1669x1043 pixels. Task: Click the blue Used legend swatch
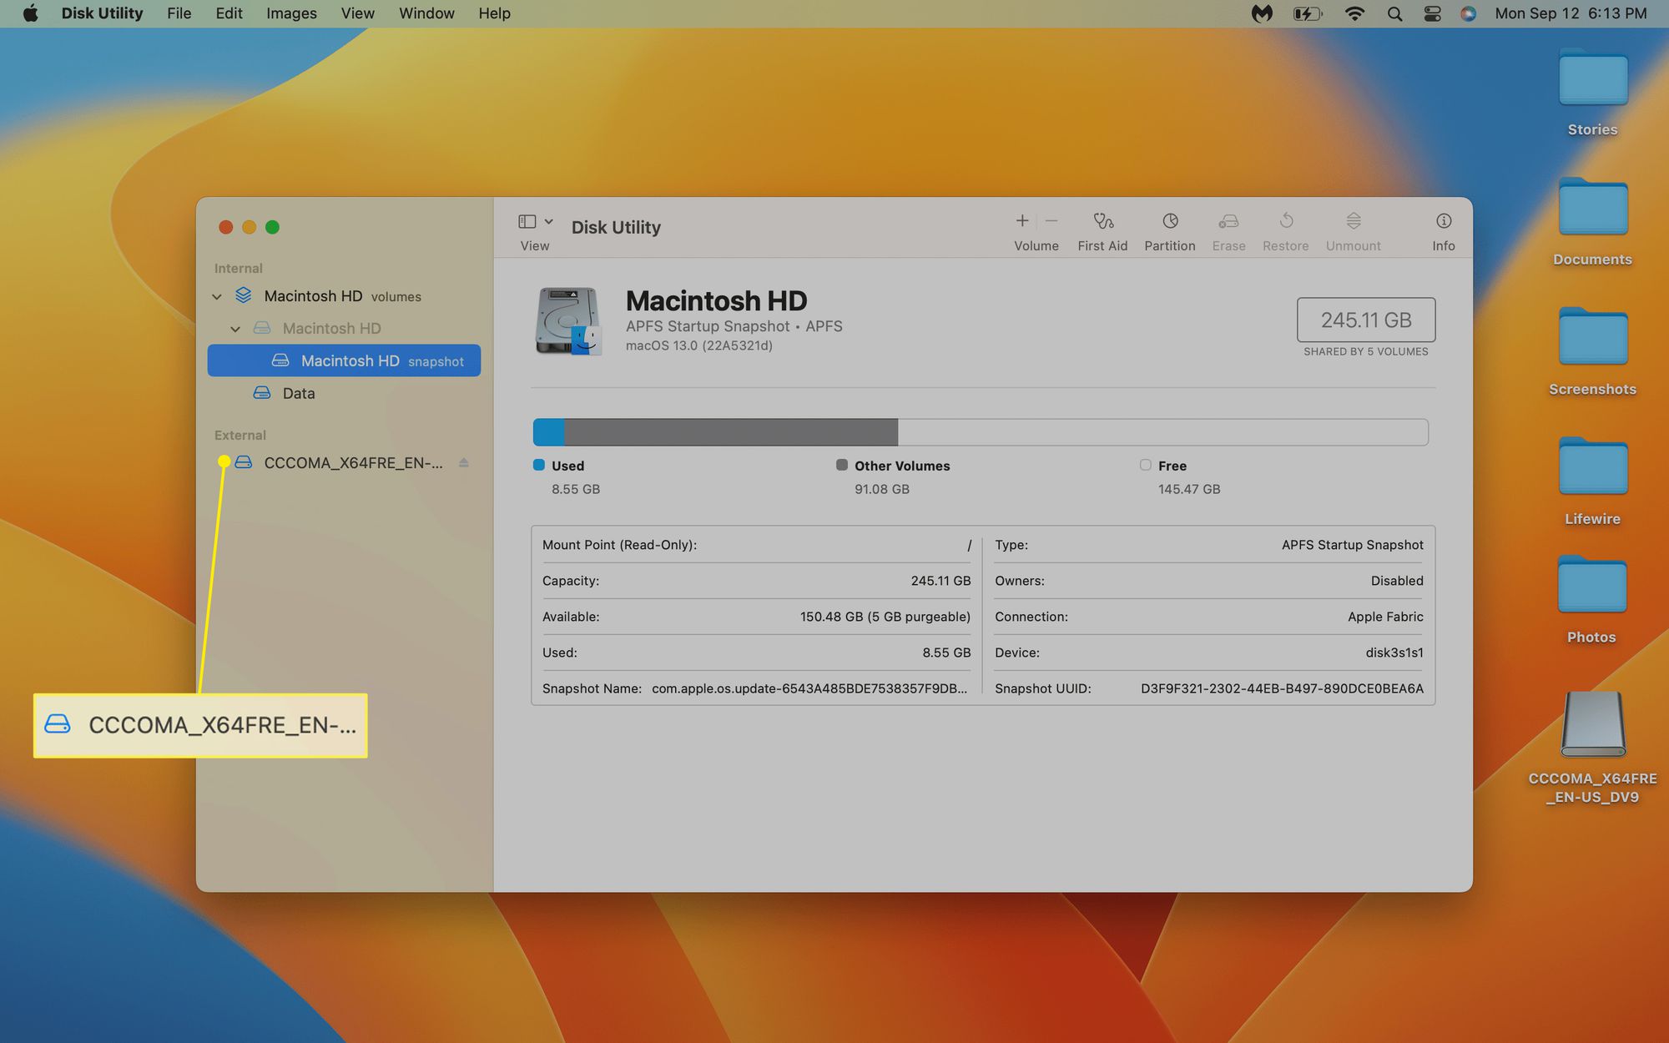[539, 465]
